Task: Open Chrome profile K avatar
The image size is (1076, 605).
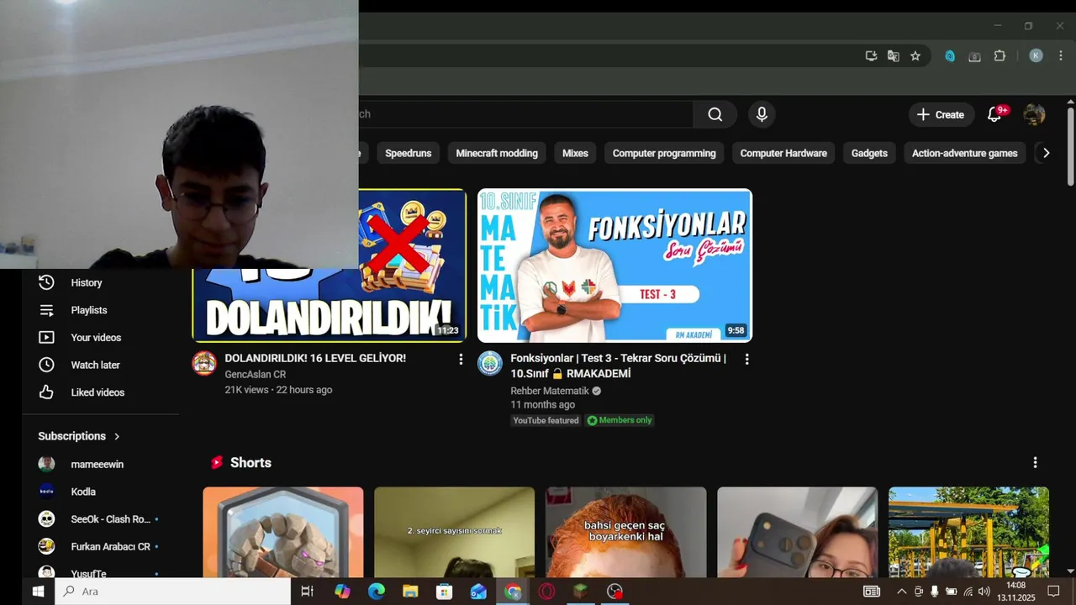Action: (x=1036, y=55)
